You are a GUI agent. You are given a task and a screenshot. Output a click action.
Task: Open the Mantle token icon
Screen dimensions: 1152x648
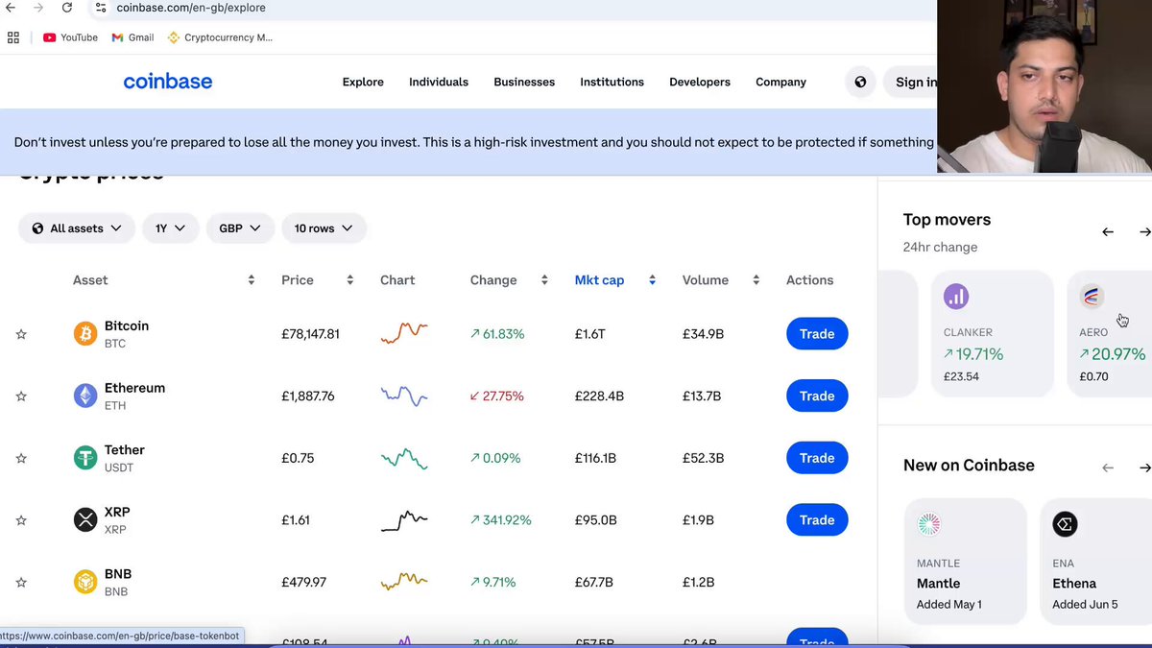(929, 524)
